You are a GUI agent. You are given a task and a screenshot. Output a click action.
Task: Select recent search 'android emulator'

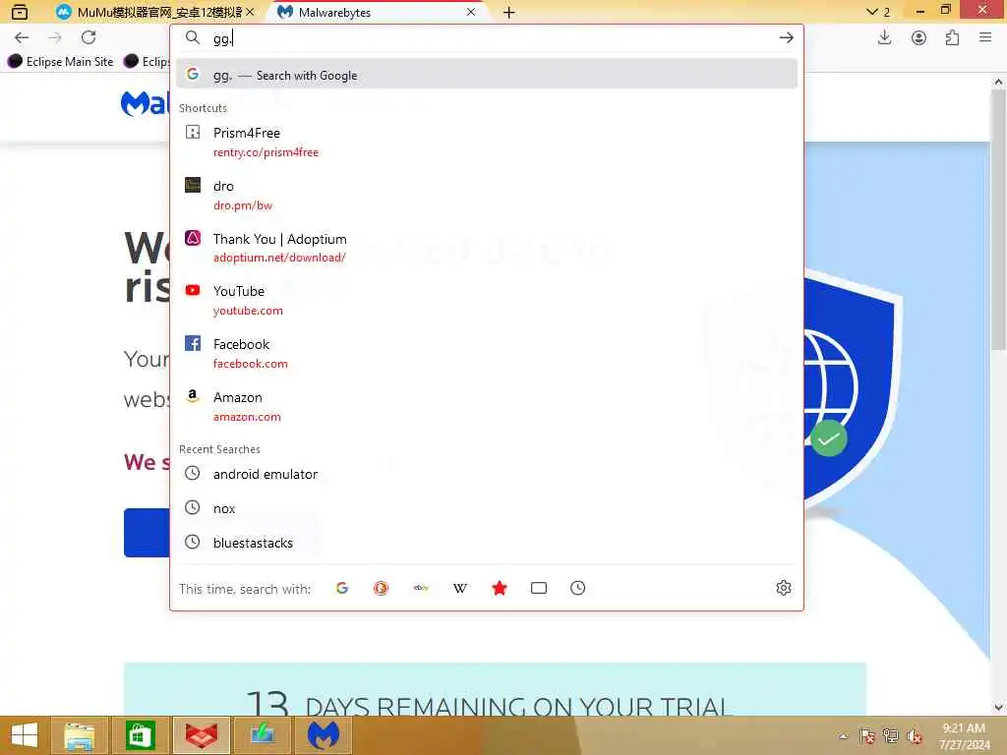486,474
